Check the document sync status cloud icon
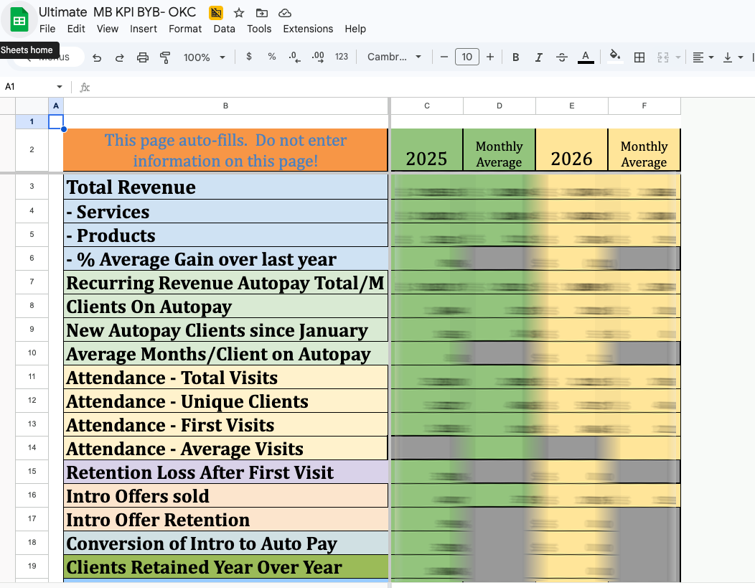Viewport: 755px width, 588px height. [x=285, y=12]
